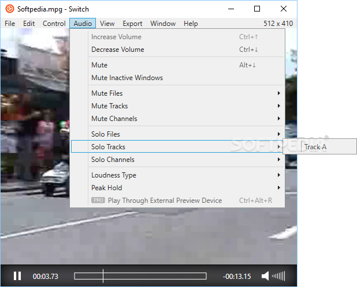Open the Export menu

[132, 24]
